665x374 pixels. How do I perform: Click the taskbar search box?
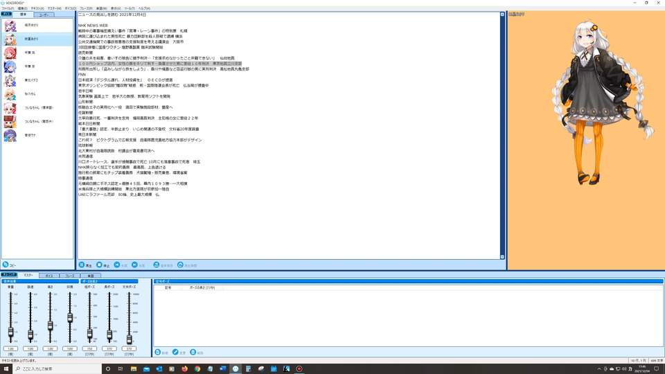(57, 369)
